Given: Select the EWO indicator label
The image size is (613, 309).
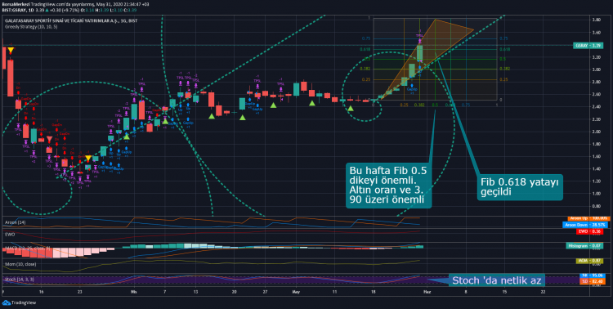Looking at the screenshot, I should [x=9, y=235].
